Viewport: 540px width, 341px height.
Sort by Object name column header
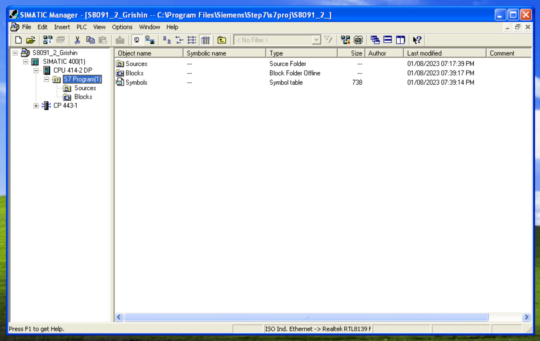click(x=149, y=53)
